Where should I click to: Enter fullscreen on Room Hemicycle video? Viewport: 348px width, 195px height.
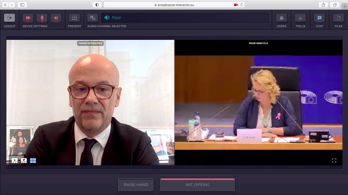click(x=334, y=160)
